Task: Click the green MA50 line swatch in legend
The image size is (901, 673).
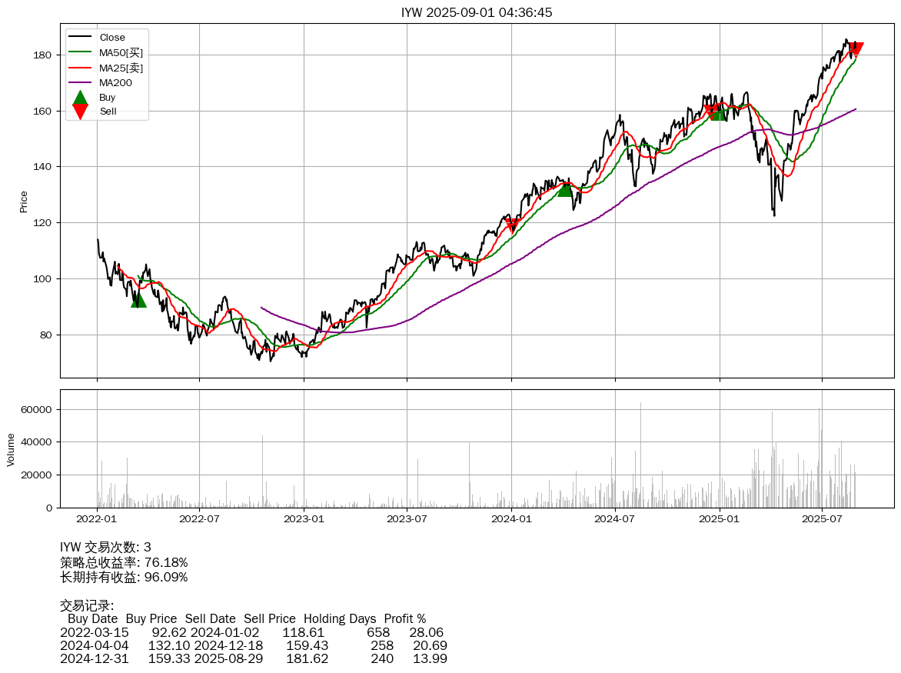Action: (80, 52)
